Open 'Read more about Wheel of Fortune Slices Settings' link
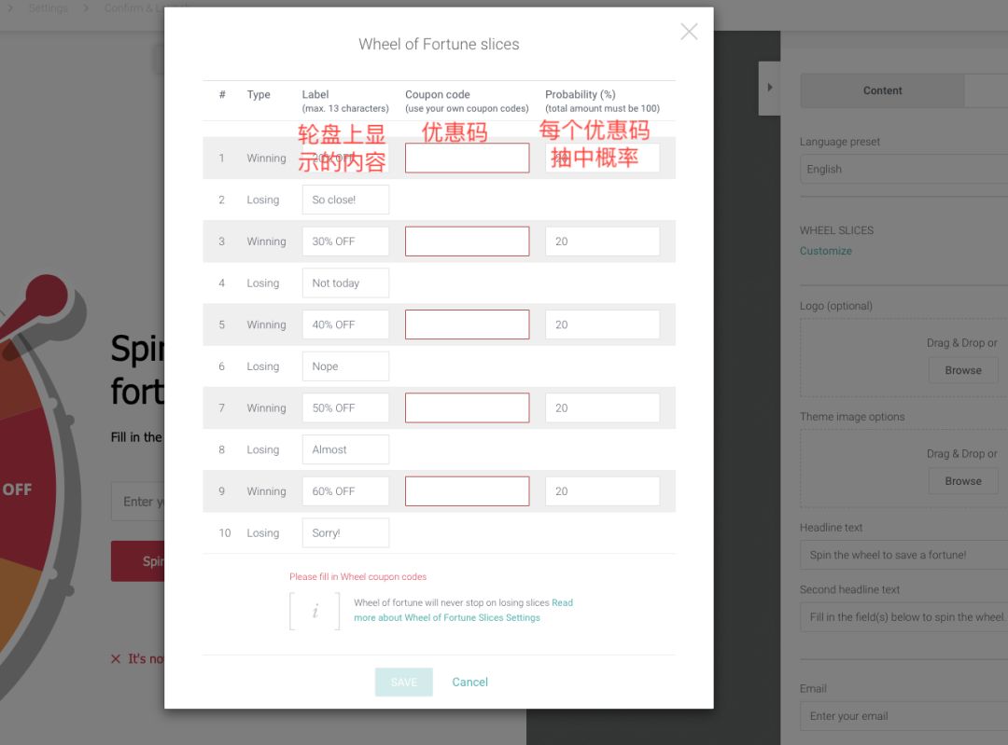The height and width of the screenshot is (745, 1008). (x=464, y=610)
